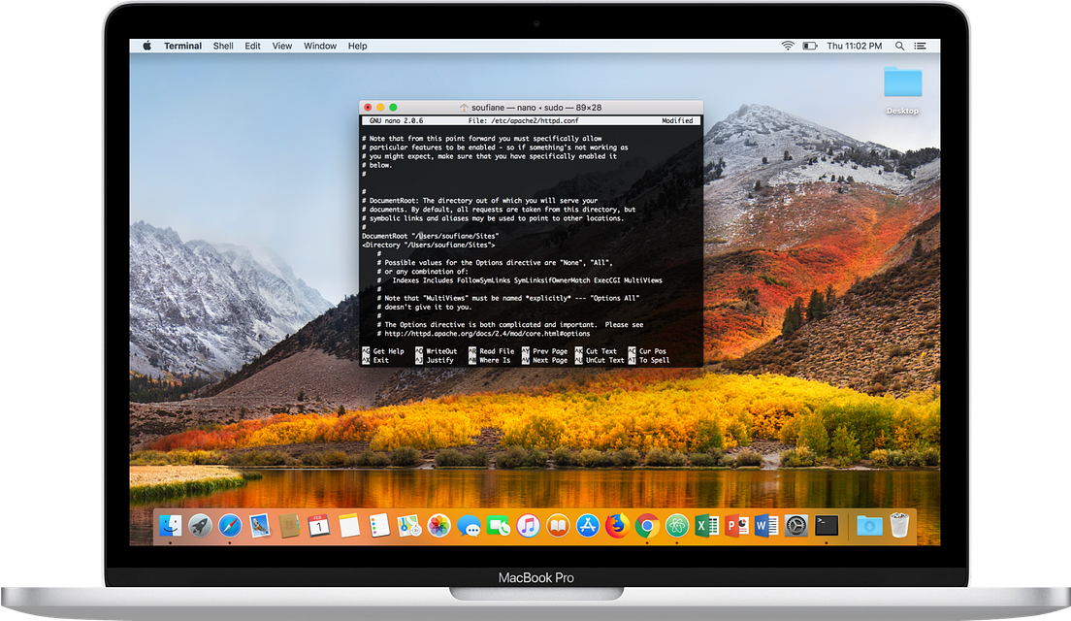Screen dimensions: 1071x621
Task: Open the App Store
Action: pyautogui.click(x=587, y=526)
